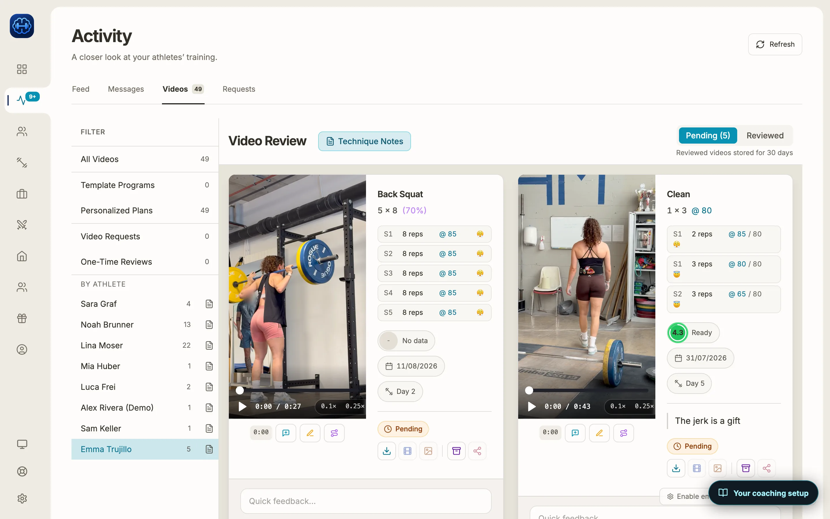Play the Back Squat video
830x519 pixels.
click(x=242, y=407)
